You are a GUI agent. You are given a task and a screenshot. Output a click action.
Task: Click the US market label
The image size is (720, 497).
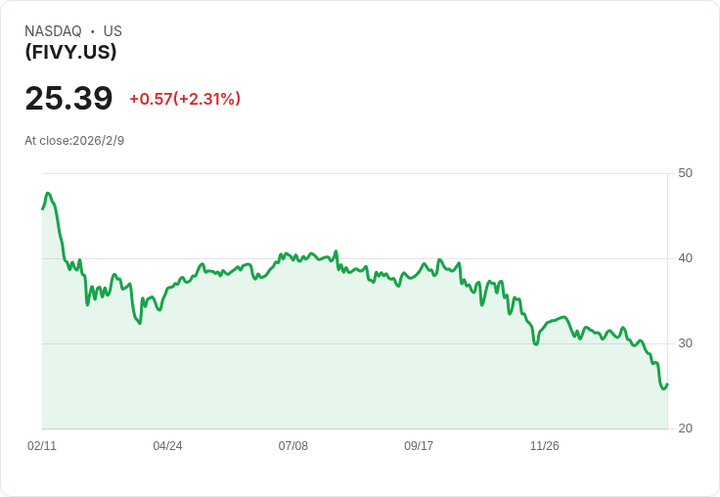112,31
